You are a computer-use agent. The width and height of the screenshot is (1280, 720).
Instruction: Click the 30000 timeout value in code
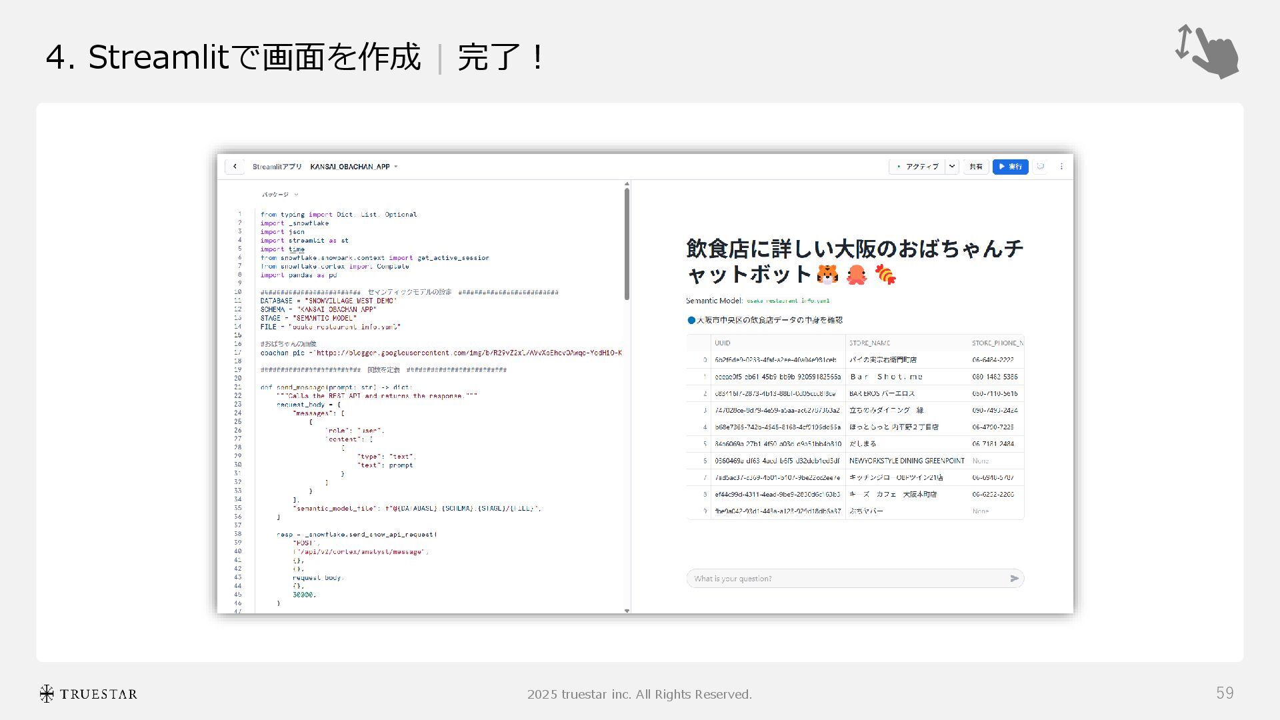pos(304,595)
